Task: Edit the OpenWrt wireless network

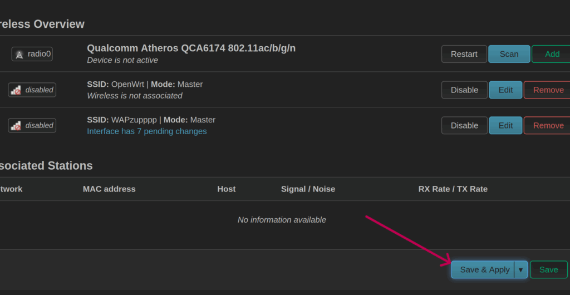Action: click(505, 90)
